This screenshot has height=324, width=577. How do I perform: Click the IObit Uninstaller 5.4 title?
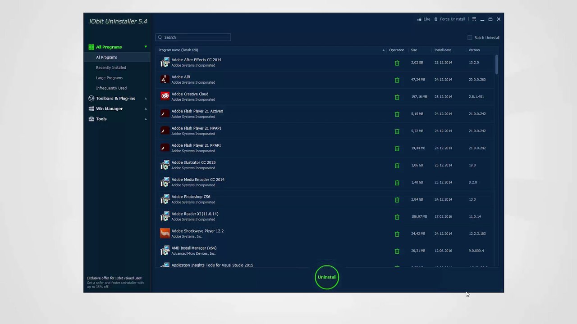[118, 21]
